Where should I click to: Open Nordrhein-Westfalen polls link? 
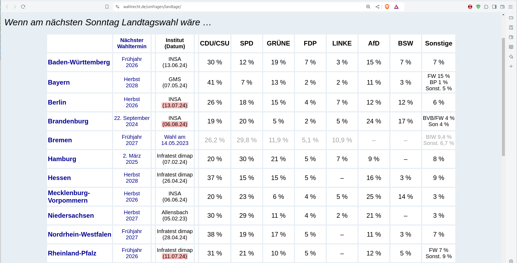(79, 234)
